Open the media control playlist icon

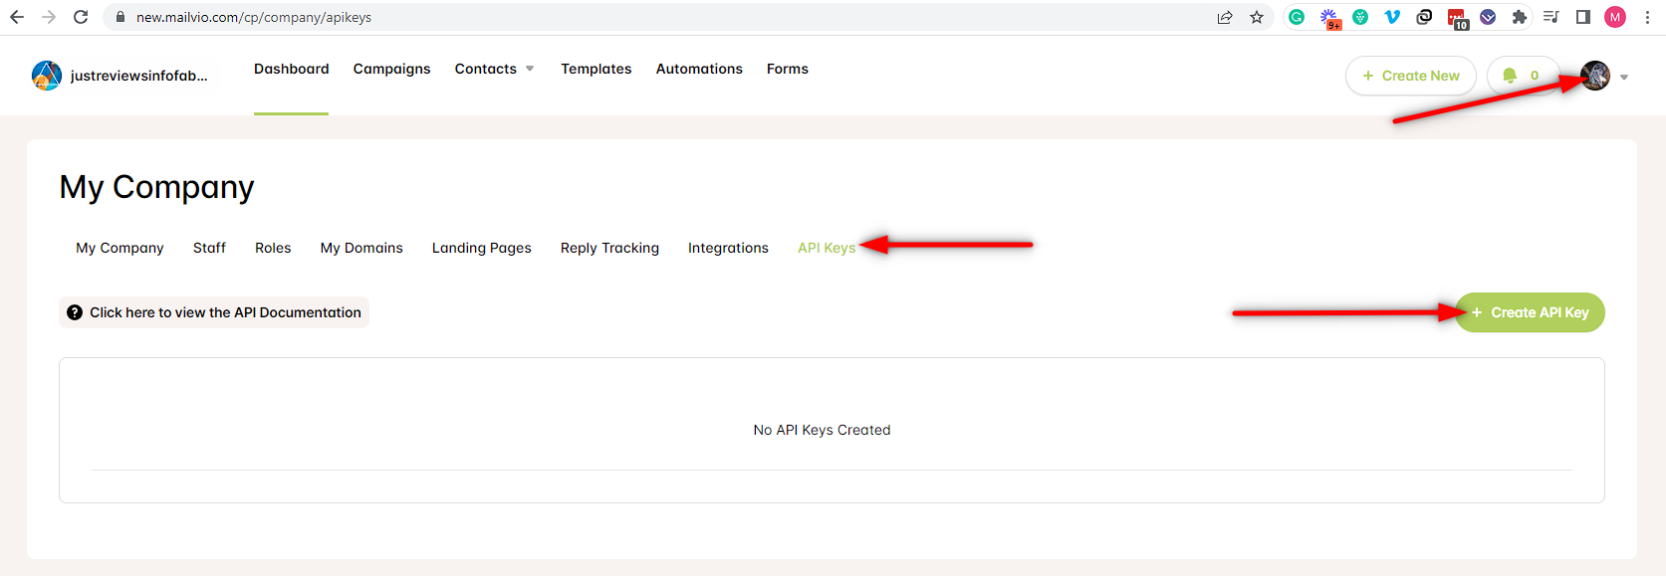[x=1551, y=17]
